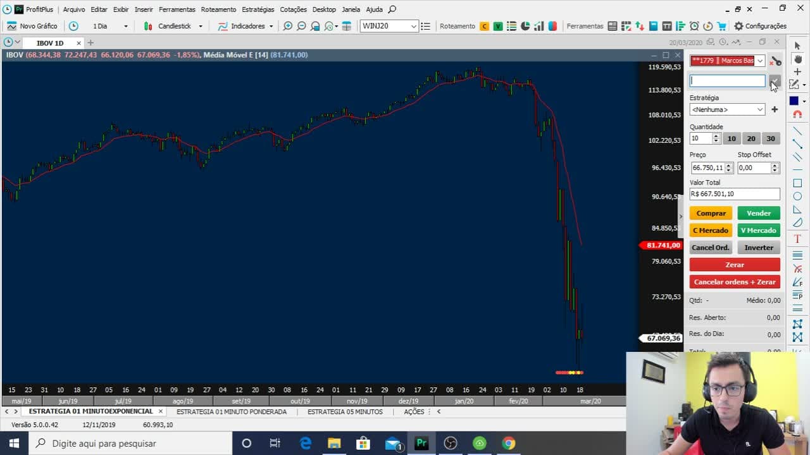This screenshot has width=810, height=455.
Task: Click the alarm clock tool icon
Action: tap(694, 26)
